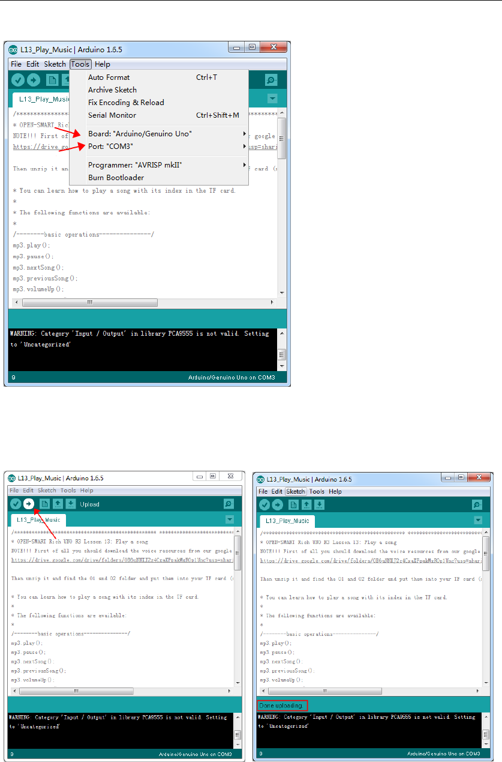The width and height of the screenshot is (502, 762).
Task: Click New sketch icon in window labeled Upload
Action: pyautogui.click(x=44, y=504)
